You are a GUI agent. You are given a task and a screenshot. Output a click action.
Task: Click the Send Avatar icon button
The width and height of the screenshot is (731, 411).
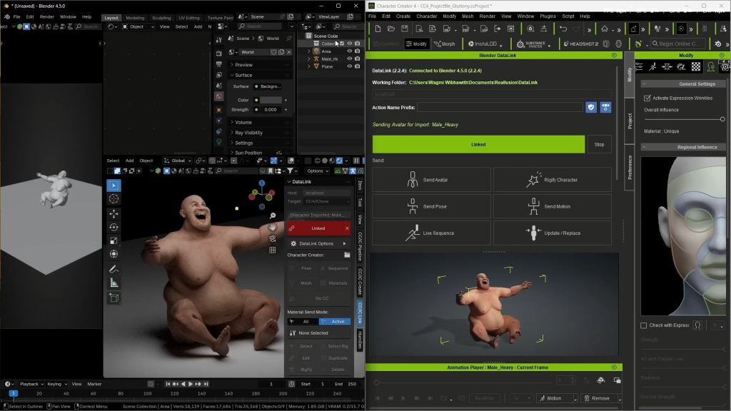(x=412, y=180)
